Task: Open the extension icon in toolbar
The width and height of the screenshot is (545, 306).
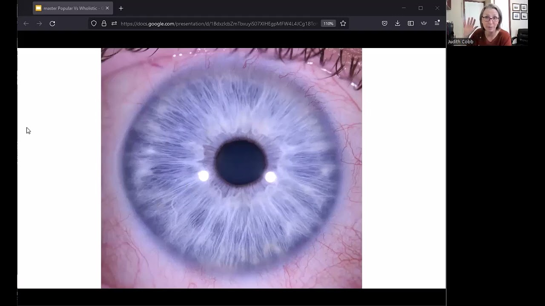Action: pos(424,24)
